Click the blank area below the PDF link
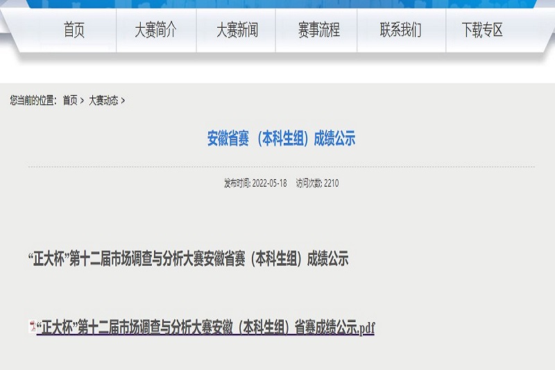The image size is (555, 370). coord(277,354)
